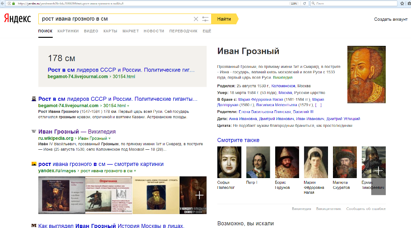411x228 pixels.
Task: Open the Новости tab
Action: (153, 31)
